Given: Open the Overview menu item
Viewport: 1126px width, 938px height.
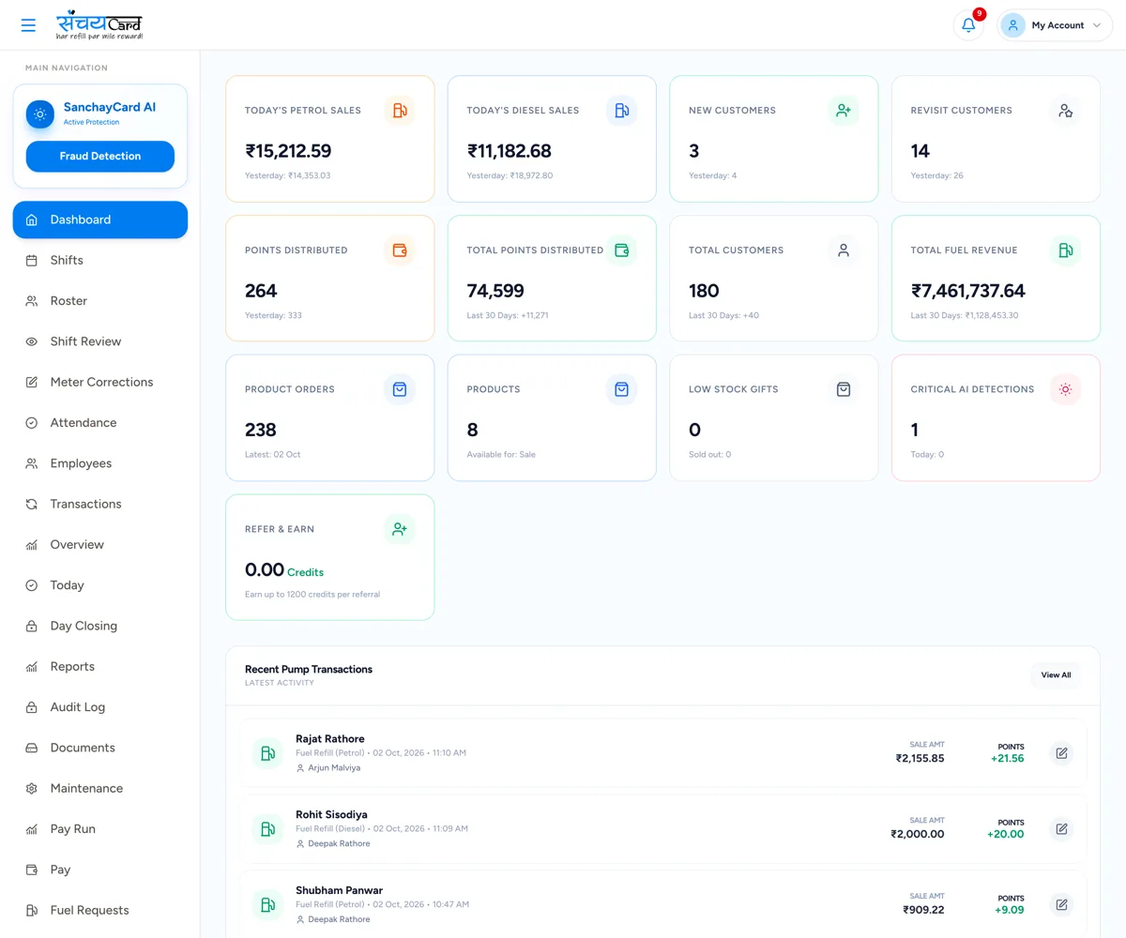Looking at the screenshot, I should tap(100, 545).
